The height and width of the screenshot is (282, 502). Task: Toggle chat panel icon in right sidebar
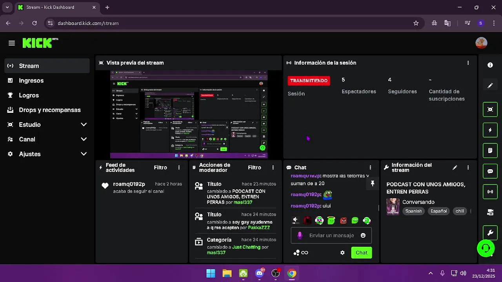tap(490, 171)
